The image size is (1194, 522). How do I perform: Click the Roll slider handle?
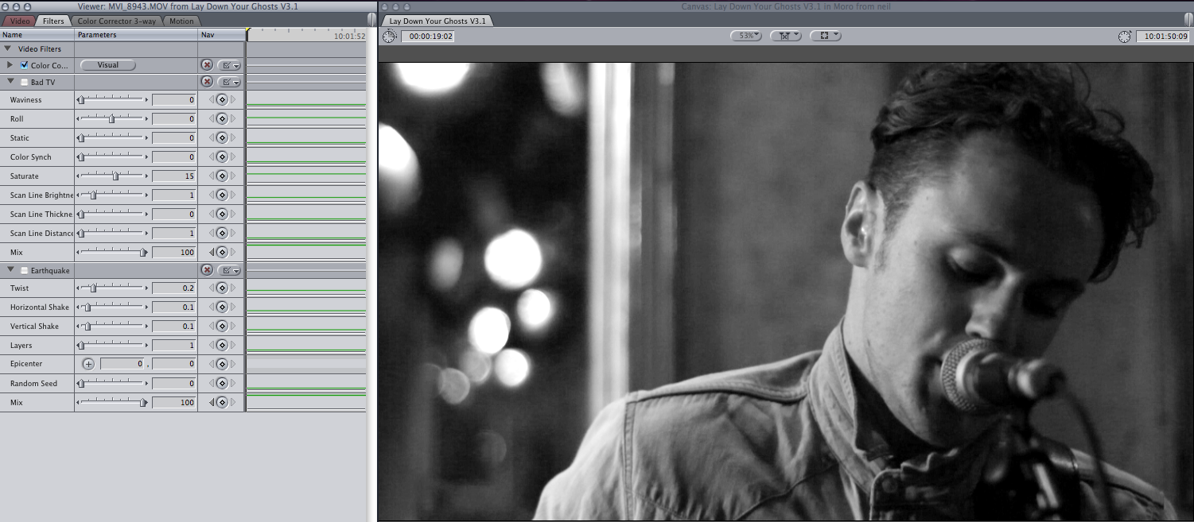tap(111, 119)
